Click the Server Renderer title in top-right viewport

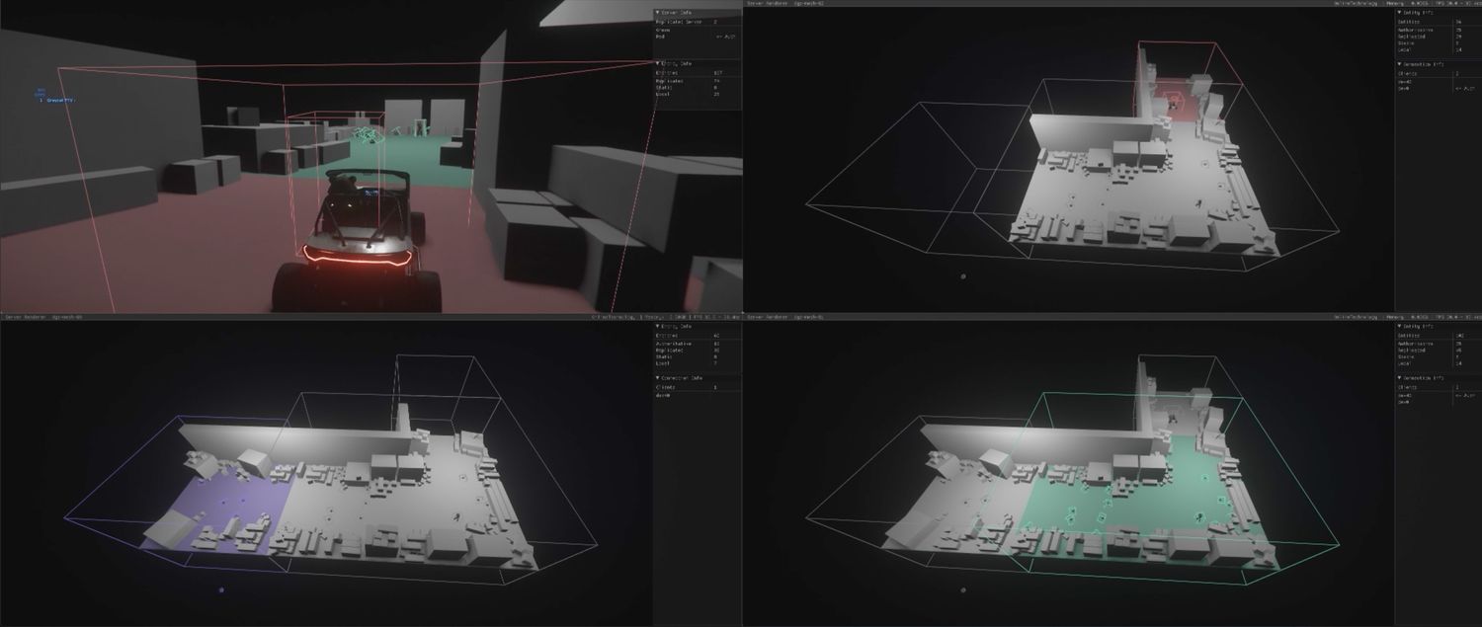coord(767,4)
